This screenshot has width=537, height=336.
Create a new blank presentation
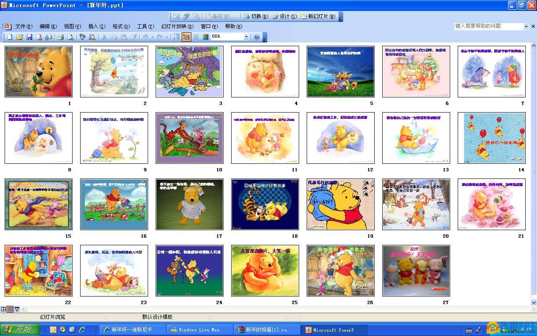pos(10,37)
